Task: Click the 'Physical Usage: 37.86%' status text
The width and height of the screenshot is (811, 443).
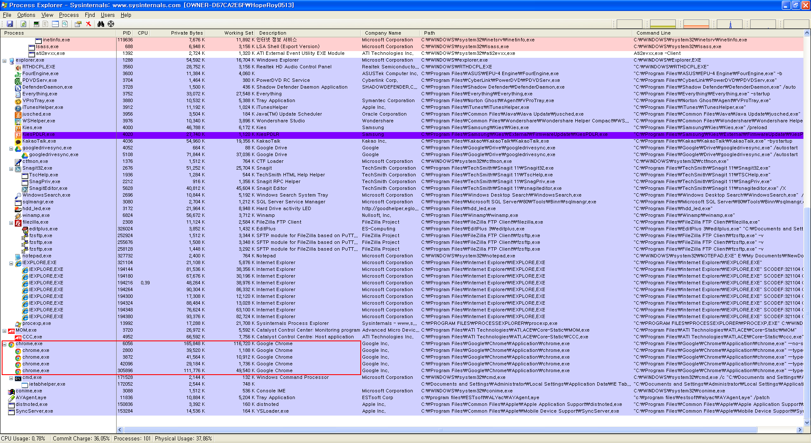Action: [x=183, y=439]
